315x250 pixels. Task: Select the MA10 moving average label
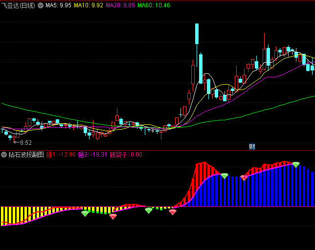pos(89,5)
